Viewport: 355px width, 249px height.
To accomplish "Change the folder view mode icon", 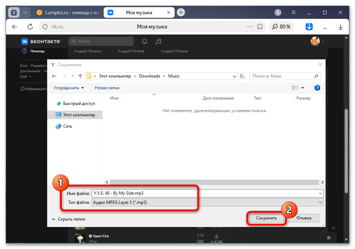I will [x=295, y=88].
